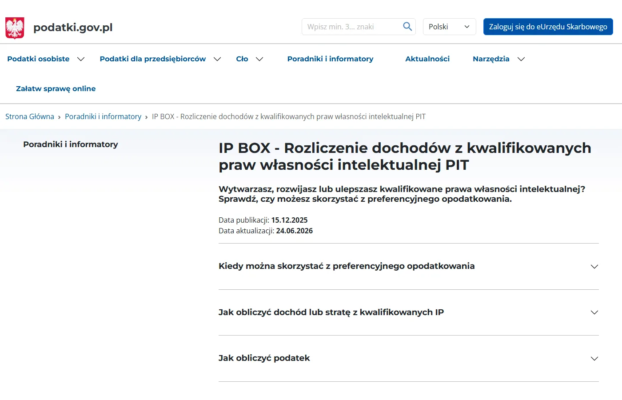Expand the chevron next to 'Cło'

point(259,59)
